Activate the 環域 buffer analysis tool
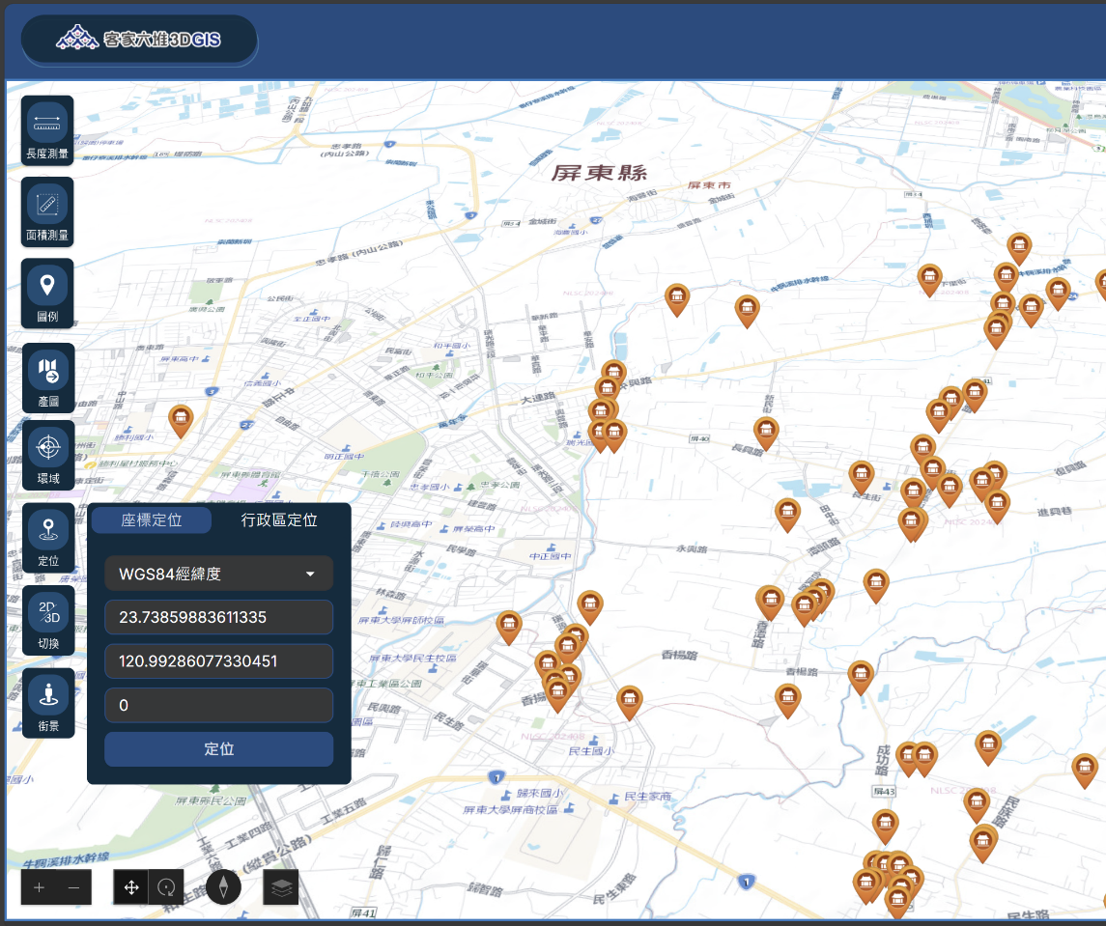1106x926 pixels. (x=48, y=456)
